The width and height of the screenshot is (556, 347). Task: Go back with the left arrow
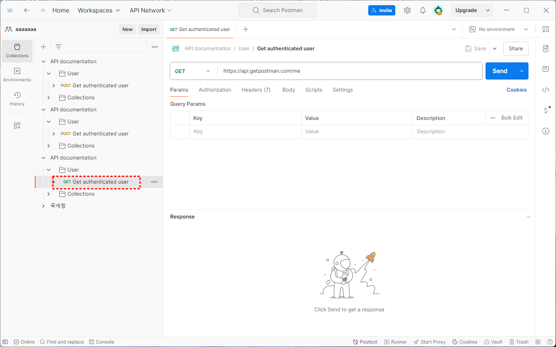[x=27, y=10]
